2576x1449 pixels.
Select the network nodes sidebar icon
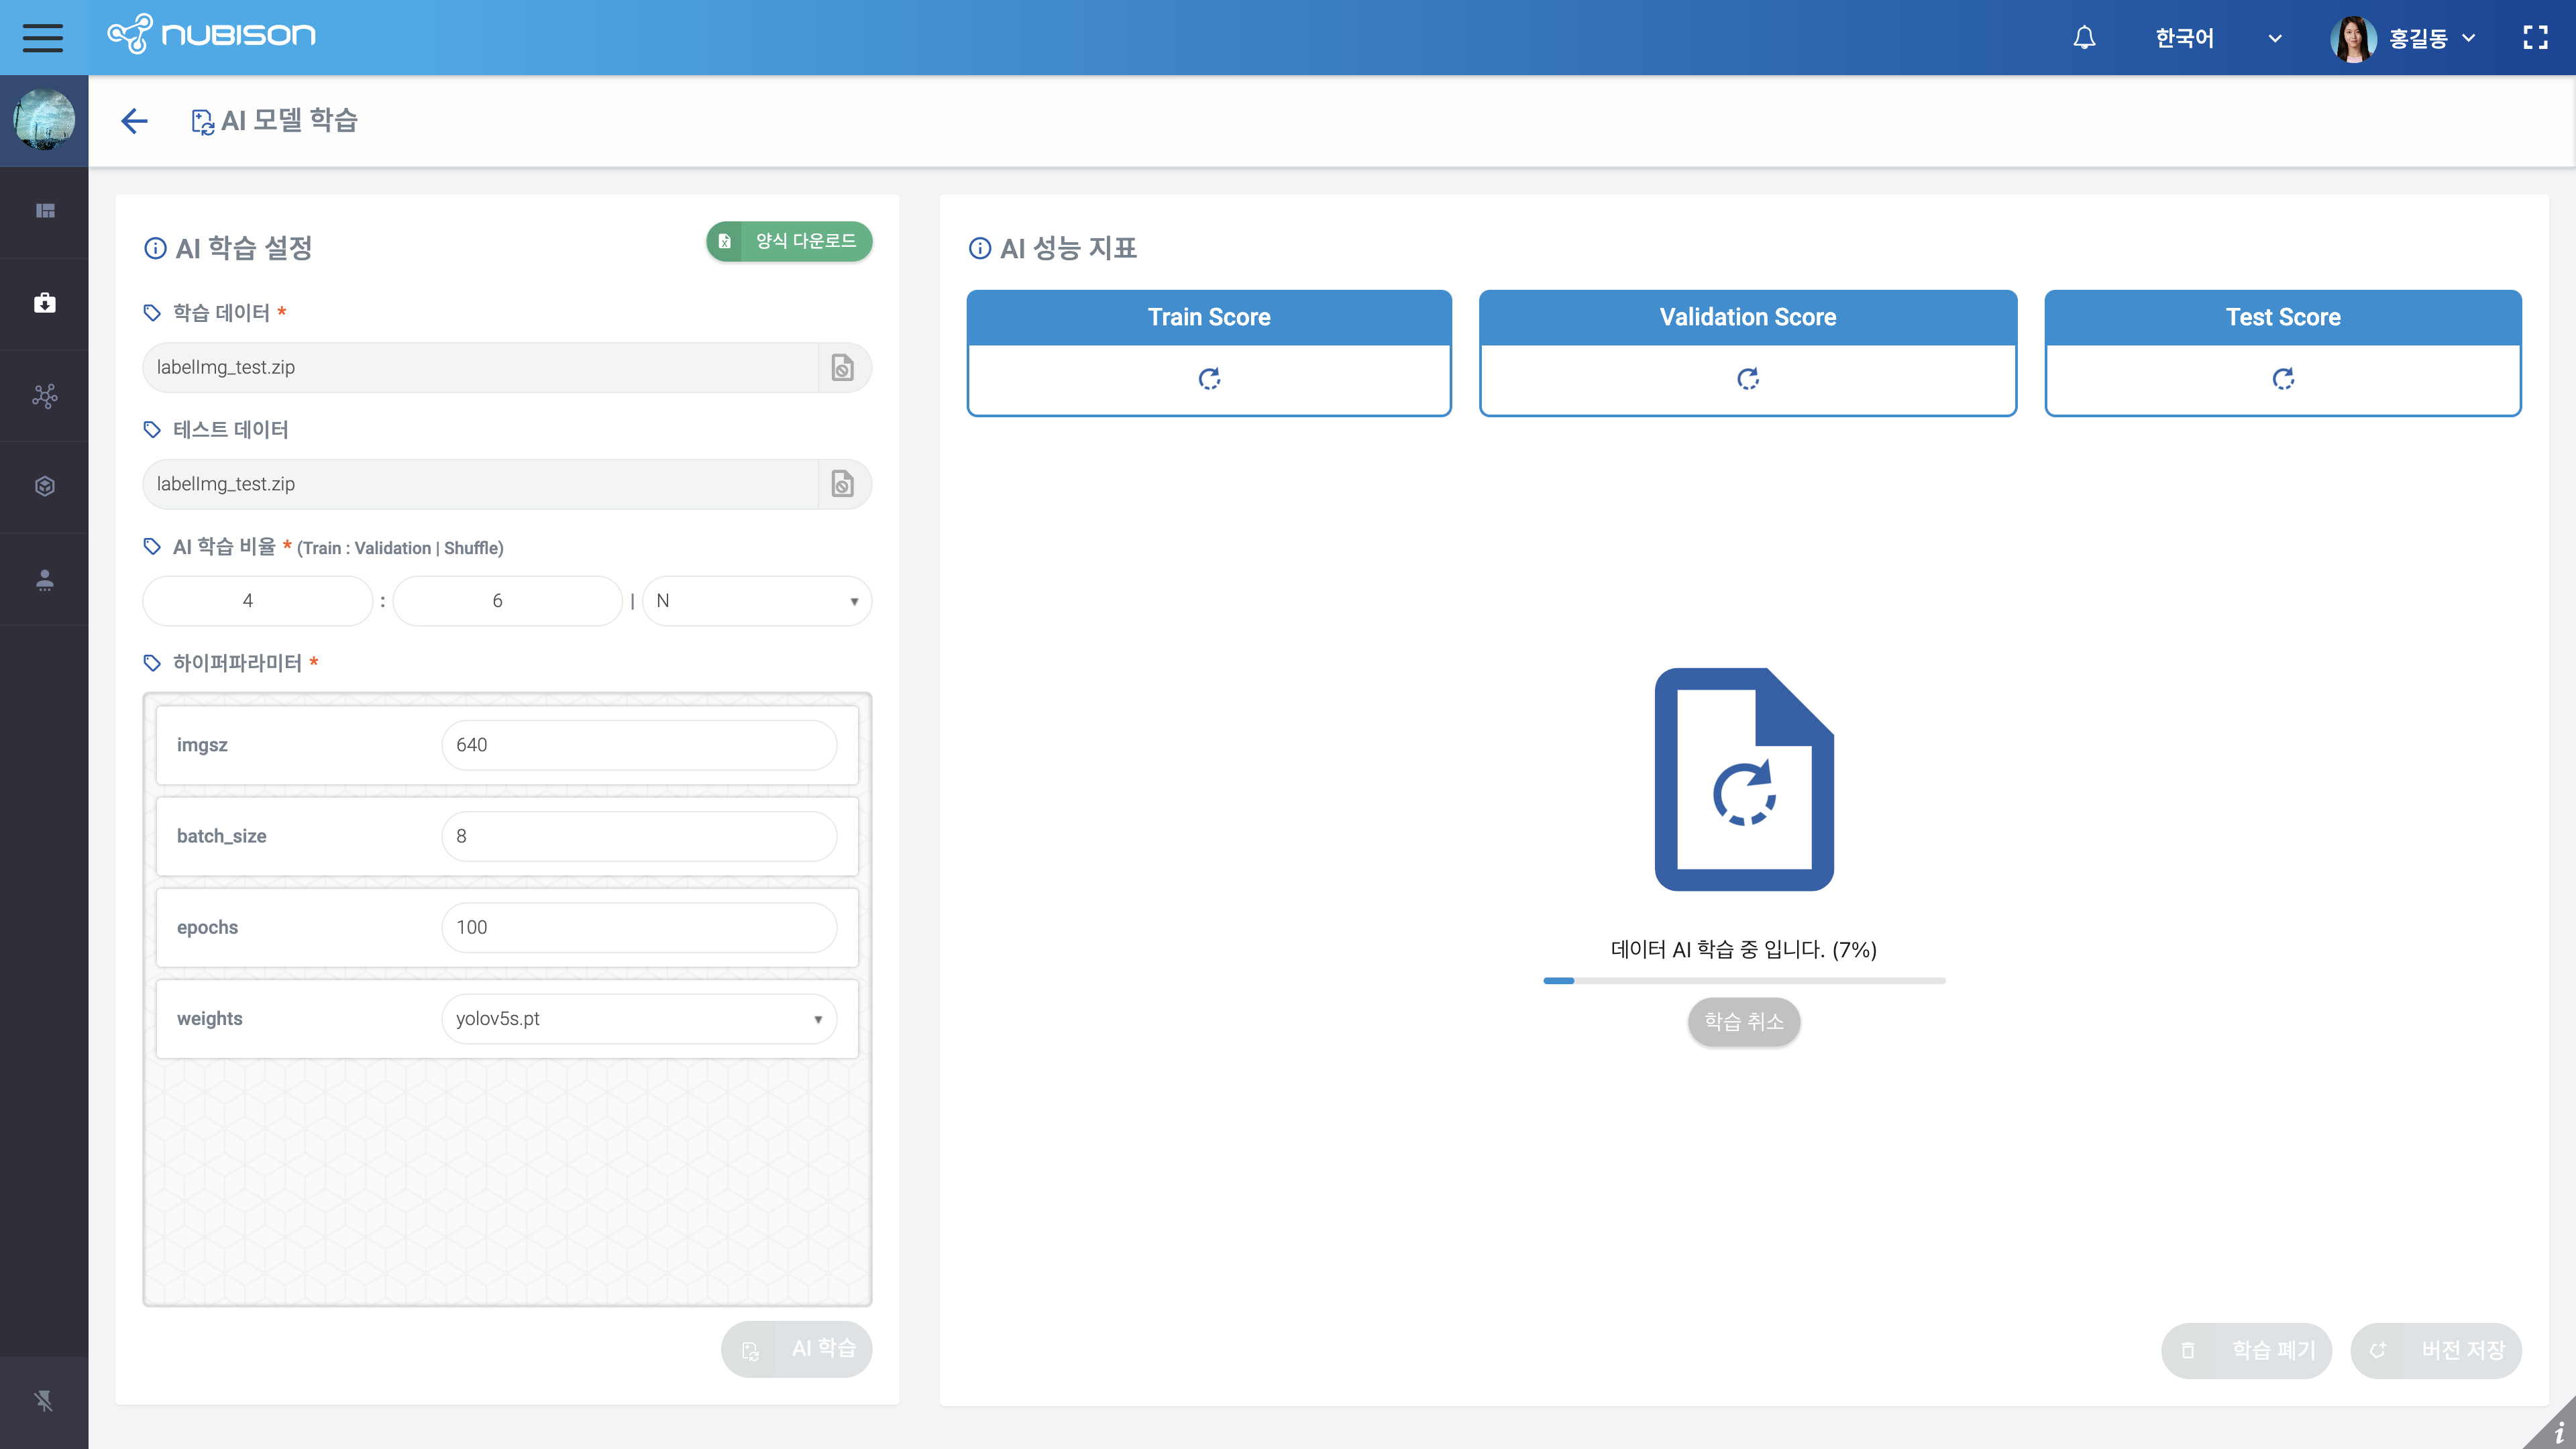(45, 396)
